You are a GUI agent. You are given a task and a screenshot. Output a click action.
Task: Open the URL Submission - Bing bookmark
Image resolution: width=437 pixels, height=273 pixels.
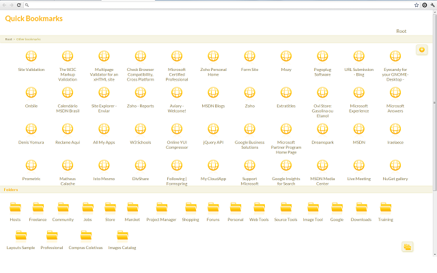pos(358,63)
